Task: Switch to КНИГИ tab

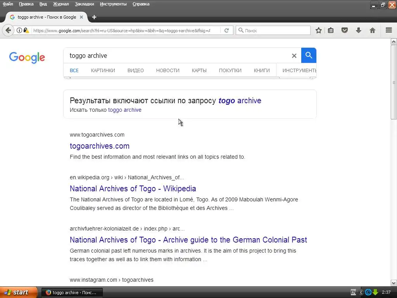Action: [x=262, y=71]
